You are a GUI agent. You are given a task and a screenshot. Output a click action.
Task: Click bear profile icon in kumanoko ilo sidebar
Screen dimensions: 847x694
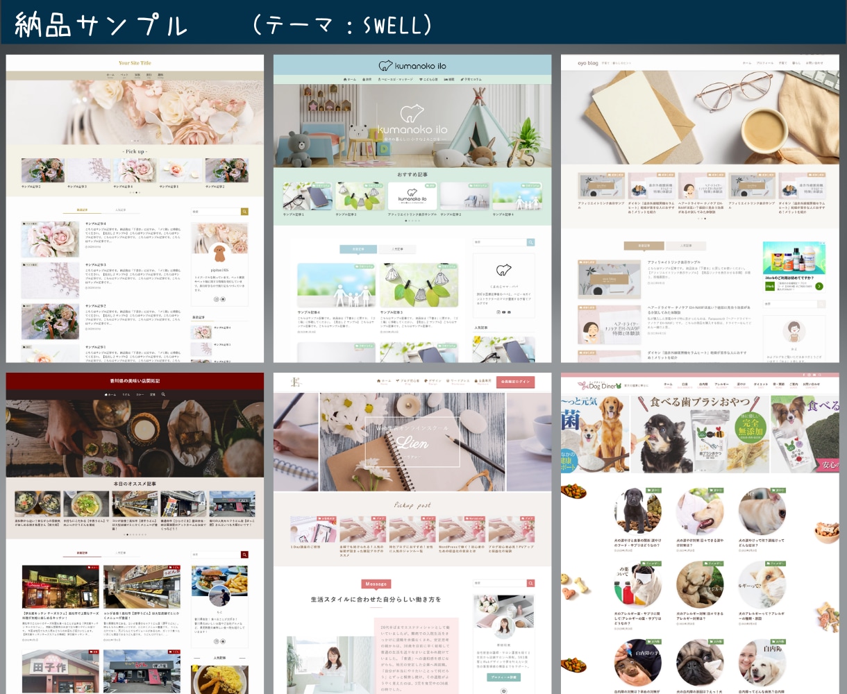504,270
